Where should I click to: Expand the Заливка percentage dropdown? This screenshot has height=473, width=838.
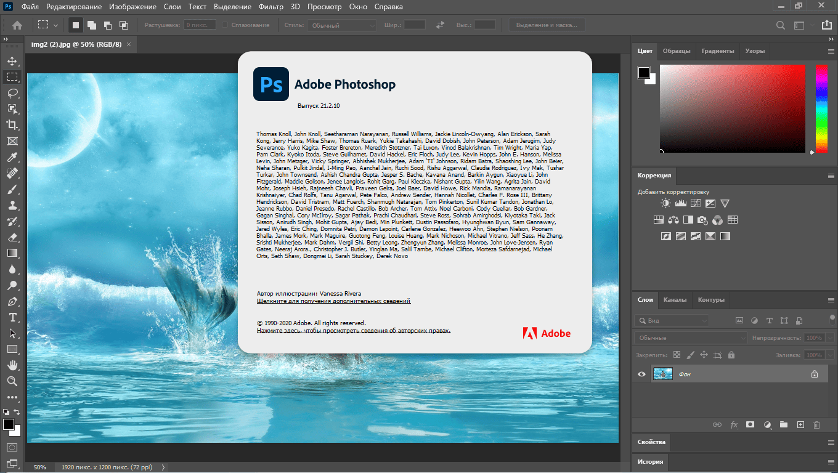click(x=831, y=355)
